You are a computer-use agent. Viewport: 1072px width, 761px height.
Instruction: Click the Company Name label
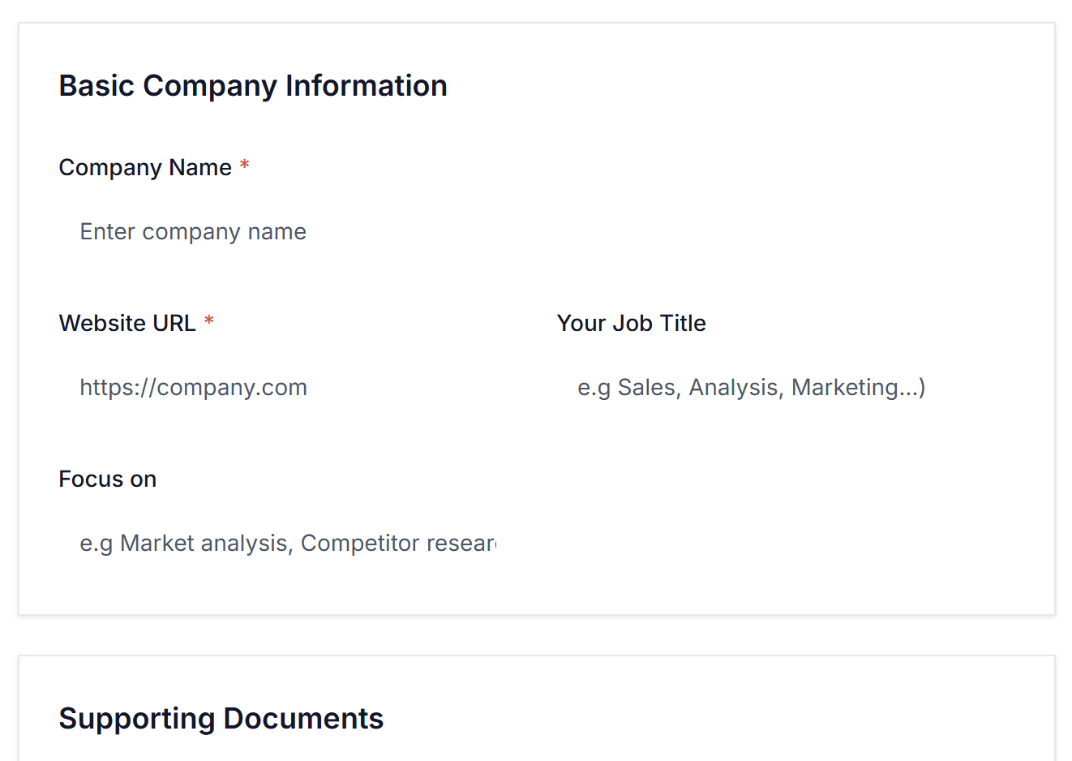pos(145,167)
